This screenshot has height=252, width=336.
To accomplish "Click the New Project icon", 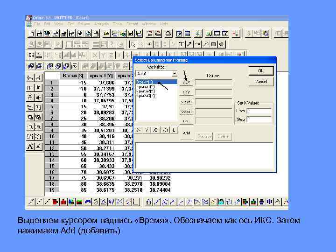I will pos(31,34).
